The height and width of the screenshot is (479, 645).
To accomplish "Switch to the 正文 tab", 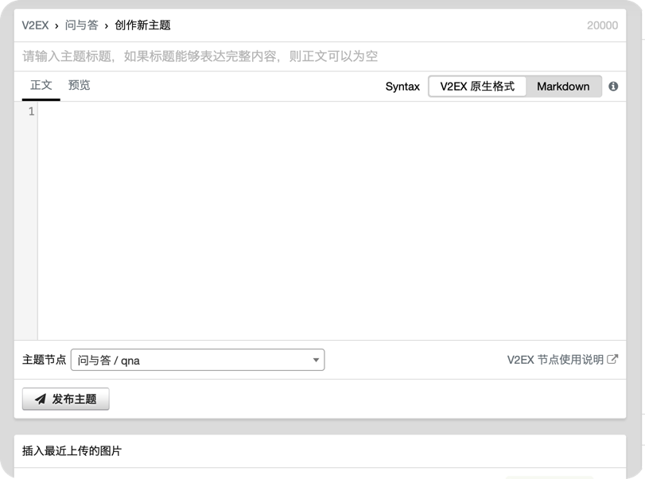I will (41, 85).
